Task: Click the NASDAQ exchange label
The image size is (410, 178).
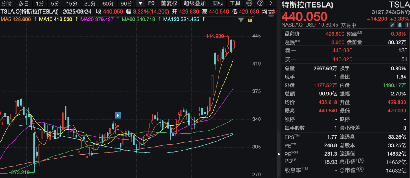Action: pos(292,25)
